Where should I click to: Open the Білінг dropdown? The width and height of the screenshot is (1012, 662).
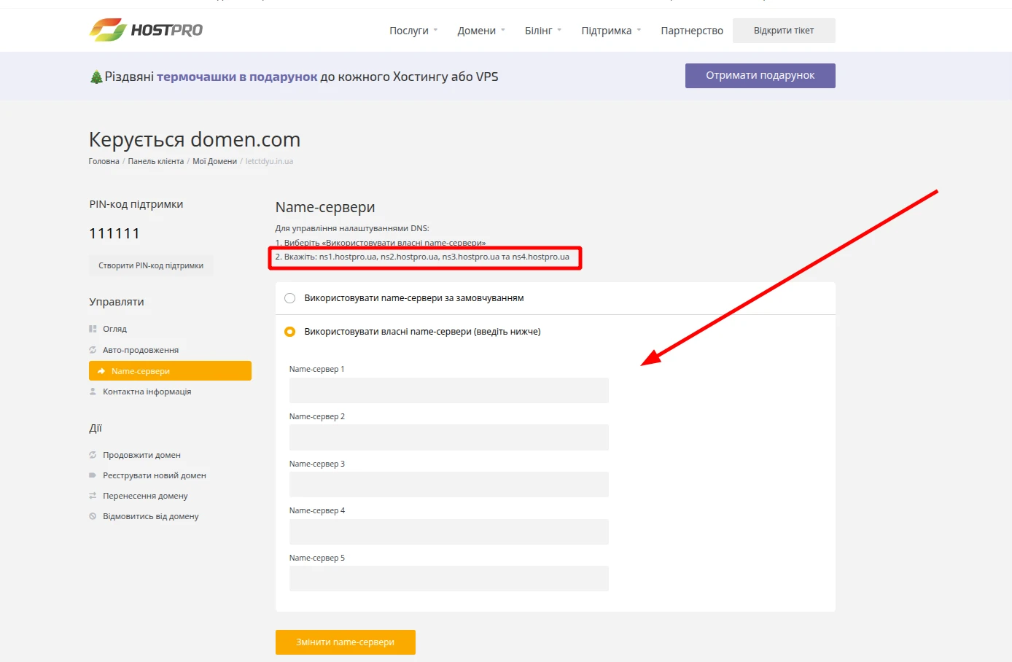539,31
